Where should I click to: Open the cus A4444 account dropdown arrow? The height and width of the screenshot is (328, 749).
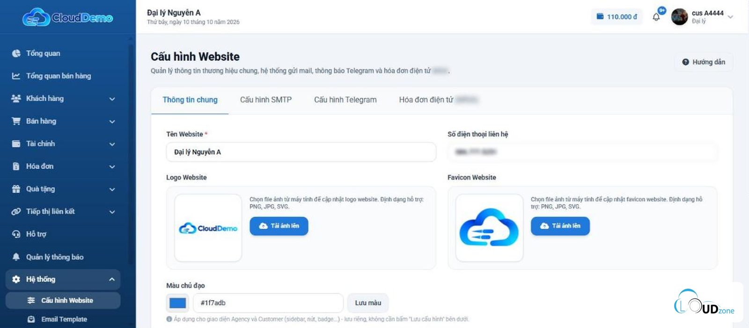[730, 17]
